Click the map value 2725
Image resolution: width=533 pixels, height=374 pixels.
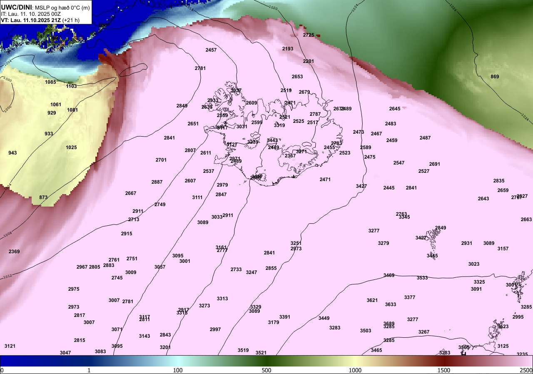coord(309,35)
